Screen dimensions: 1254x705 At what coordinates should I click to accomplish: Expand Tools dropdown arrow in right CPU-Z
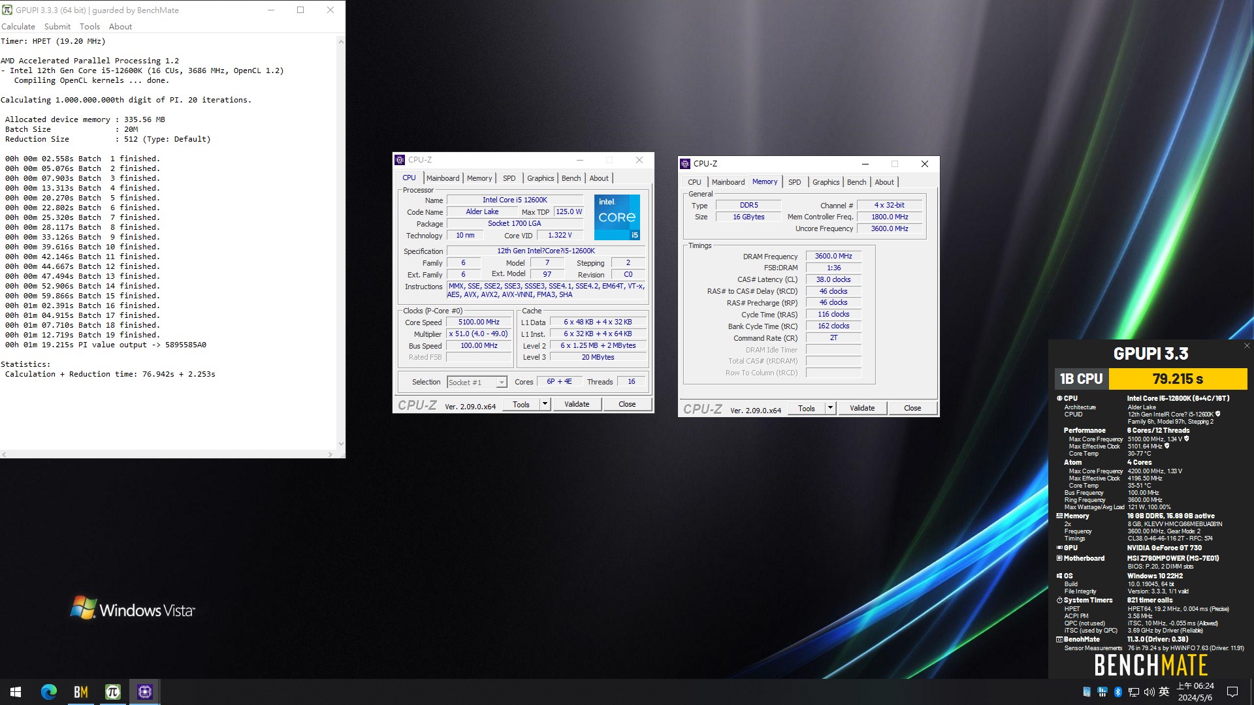tap(830, 408)
